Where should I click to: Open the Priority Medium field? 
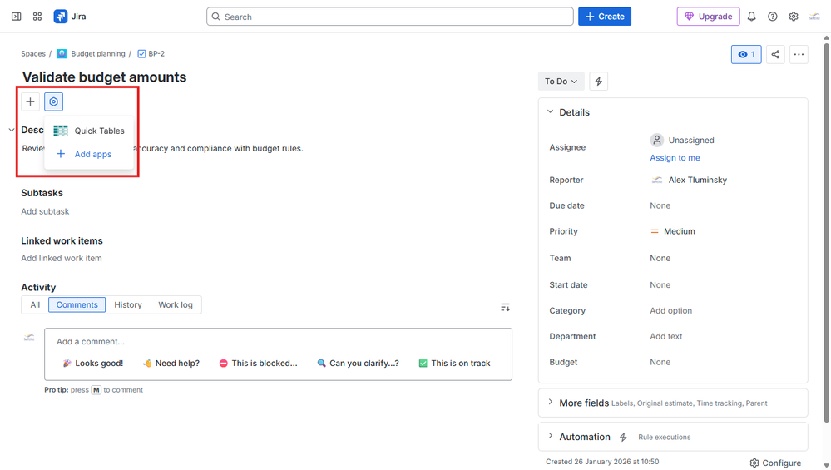pos(673,231)
